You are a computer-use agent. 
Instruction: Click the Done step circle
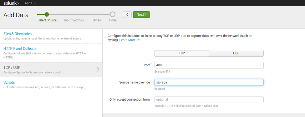click(x=113, y=14)
